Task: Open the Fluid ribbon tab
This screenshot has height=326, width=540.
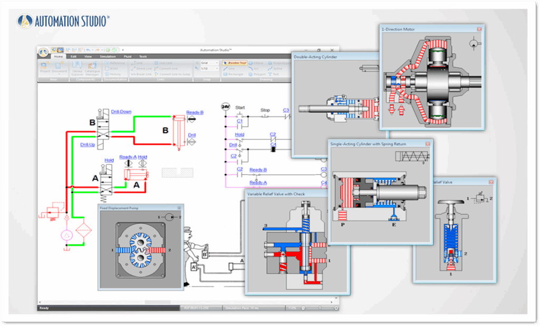Action: (127, 56)
